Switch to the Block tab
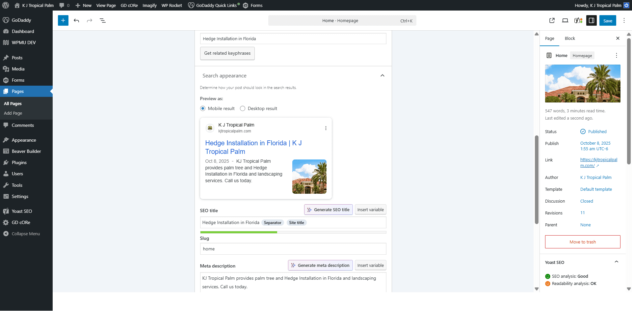 coord(569,38)
